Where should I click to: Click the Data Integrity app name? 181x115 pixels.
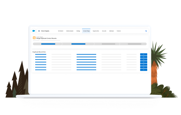tap(45, 31)
